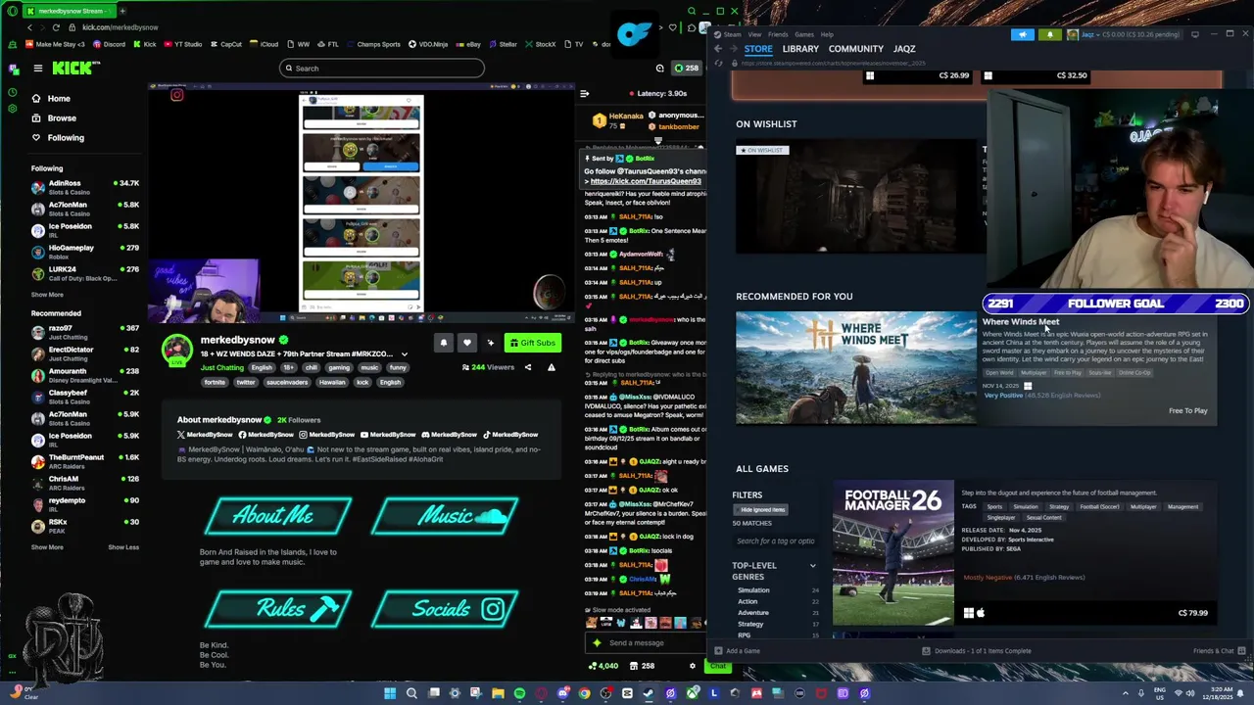This screenshot has width=1254, height=705.
Task: Click the Steam announcements megaphone button
Action: [x=1023, y=34]
